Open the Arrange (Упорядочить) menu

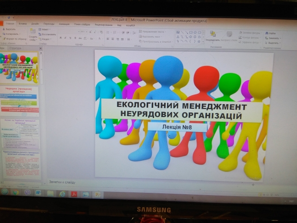pyautogui.click(x=213, y=36)
